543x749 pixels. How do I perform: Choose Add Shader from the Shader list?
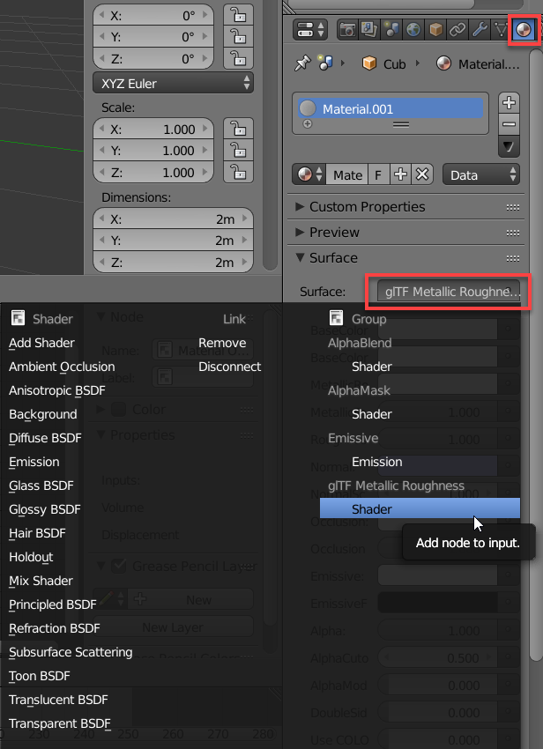point(41,343)
